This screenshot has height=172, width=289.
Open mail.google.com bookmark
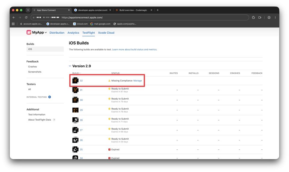(x=101, y=24)
